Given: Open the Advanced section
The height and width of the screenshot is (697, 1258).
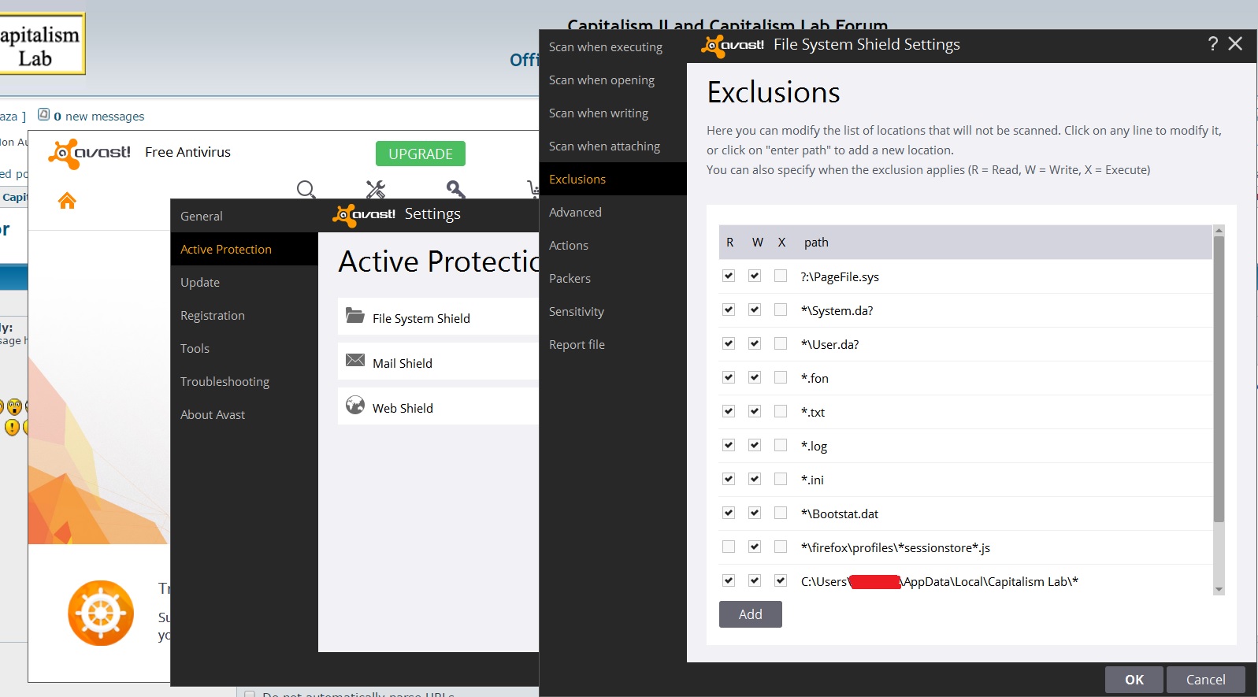Looking at the screenshot, I should pos(613,212).
